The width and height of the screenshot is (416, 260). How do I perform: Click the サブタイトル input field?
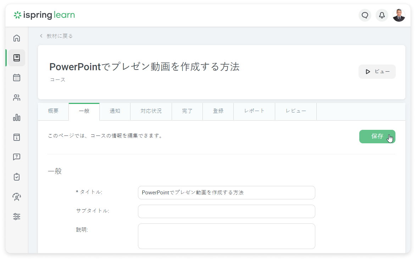[227, 211]
